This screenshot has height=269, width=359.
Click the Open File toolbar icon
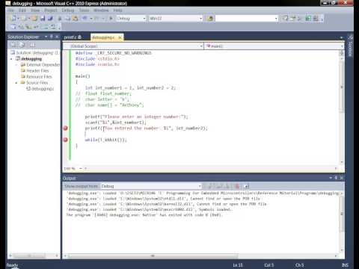pyautogui.click(x=34, y=18)
